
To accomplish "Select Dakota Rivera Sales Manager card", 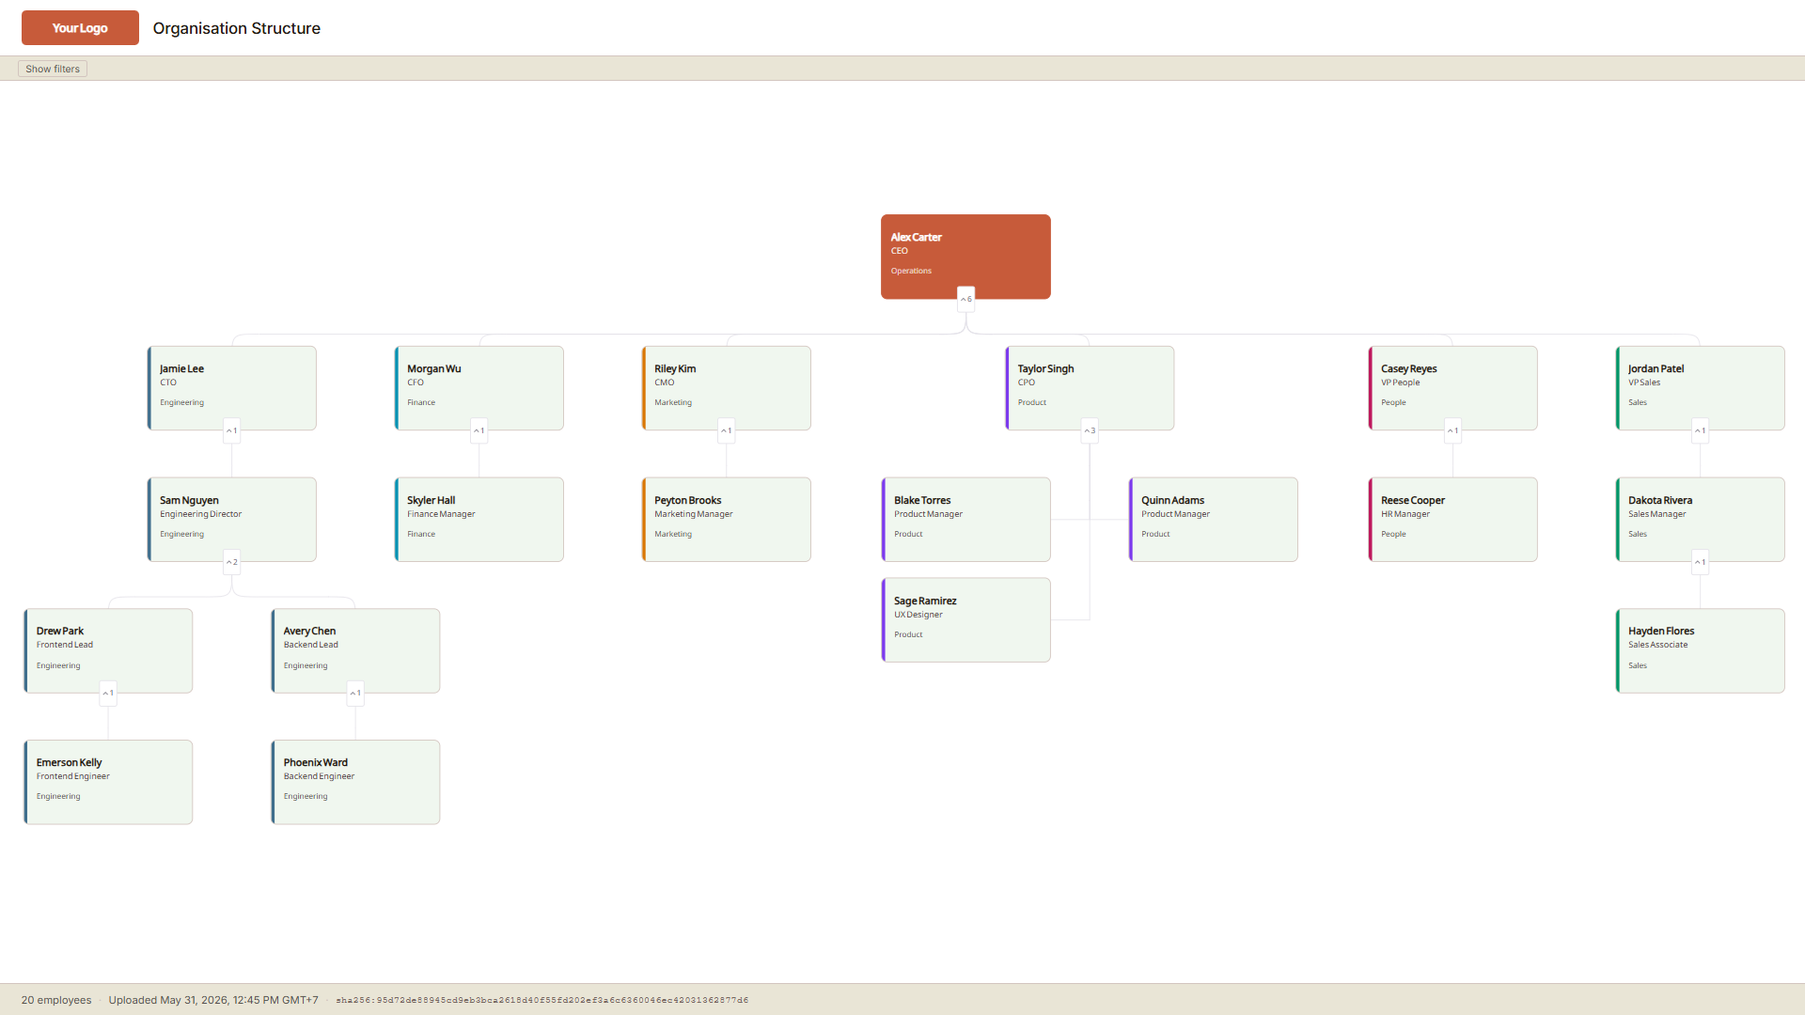I will click(1700, 520).
